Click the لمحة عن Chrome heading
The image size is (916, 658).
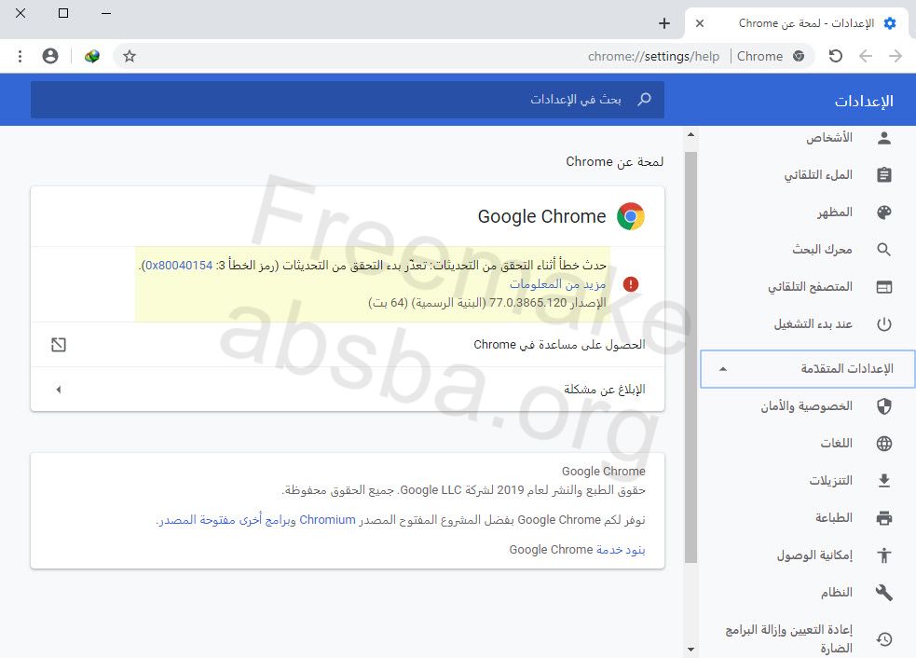tap(615, 161)
